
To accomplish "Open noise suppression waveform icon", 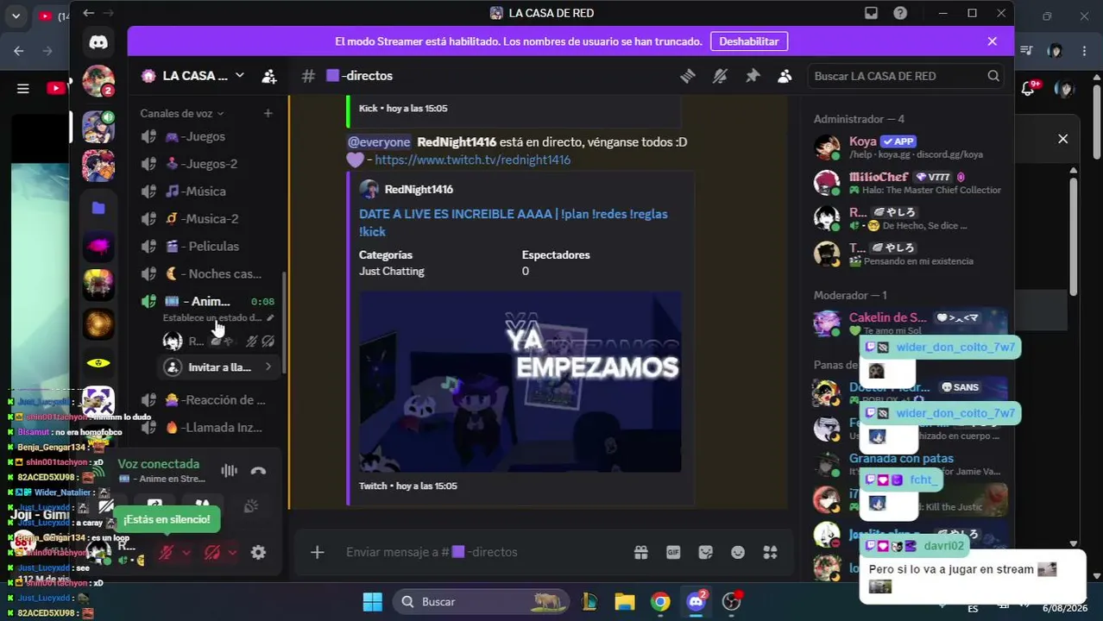I will (229, 471).
